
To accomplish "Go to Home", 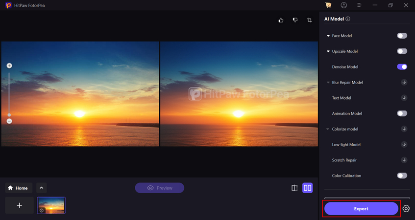I will point(19,188).
